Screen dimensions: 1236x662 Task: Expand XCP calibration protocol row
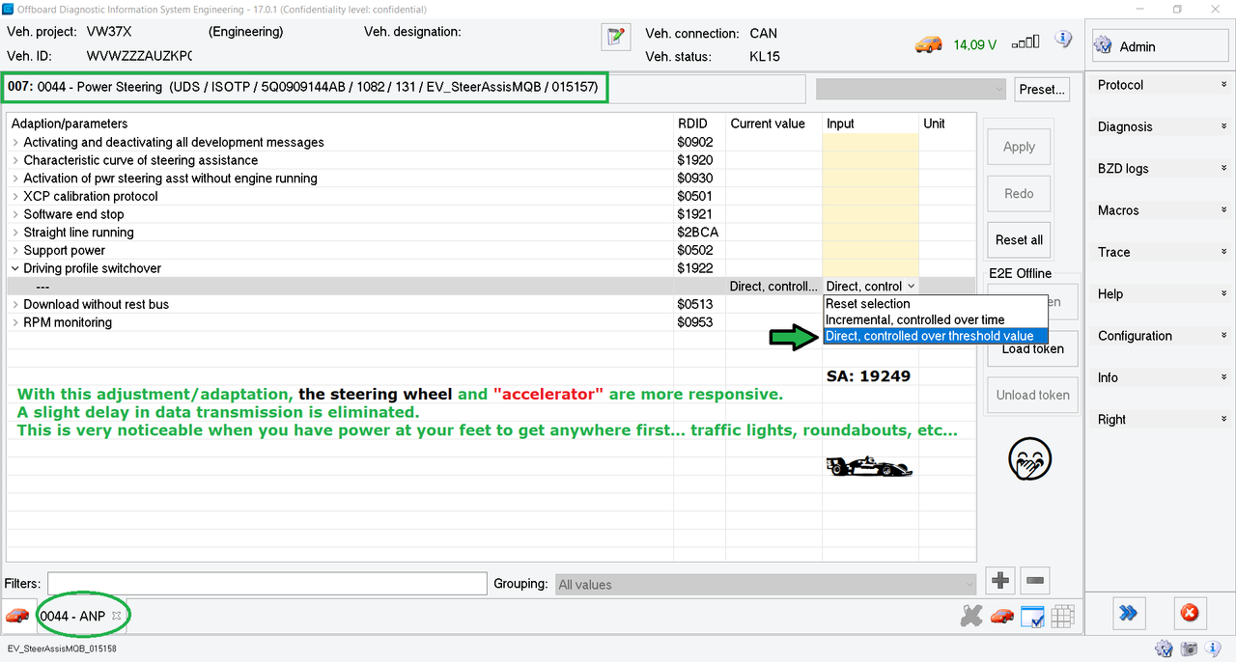(15, 197)
